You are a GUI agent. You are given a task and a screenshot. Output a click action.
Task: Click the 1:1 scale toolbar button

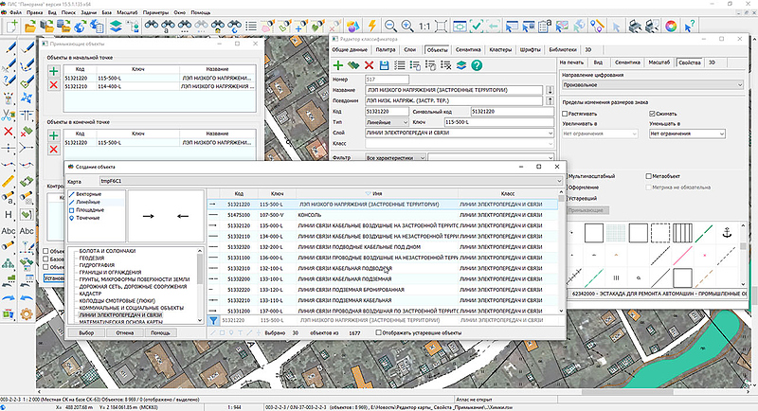426,27
